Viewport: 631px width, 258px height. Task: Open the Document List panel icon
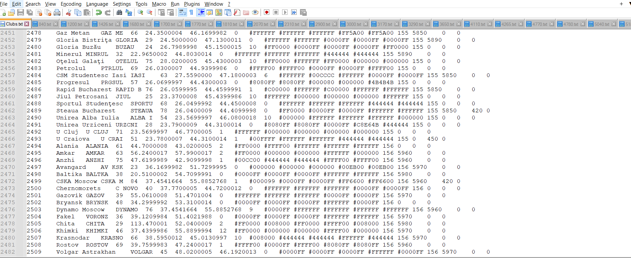[x=228, y=13]
